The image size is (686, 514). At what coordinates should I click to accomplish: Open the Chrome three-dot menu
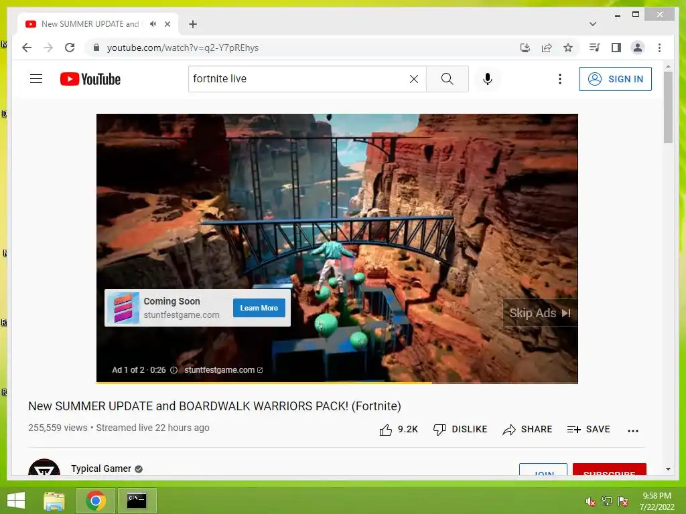(x=659, y=48)
